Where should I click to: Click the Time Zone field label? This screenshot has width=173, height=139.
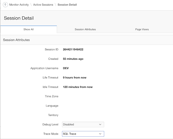[x=51, y=96]
